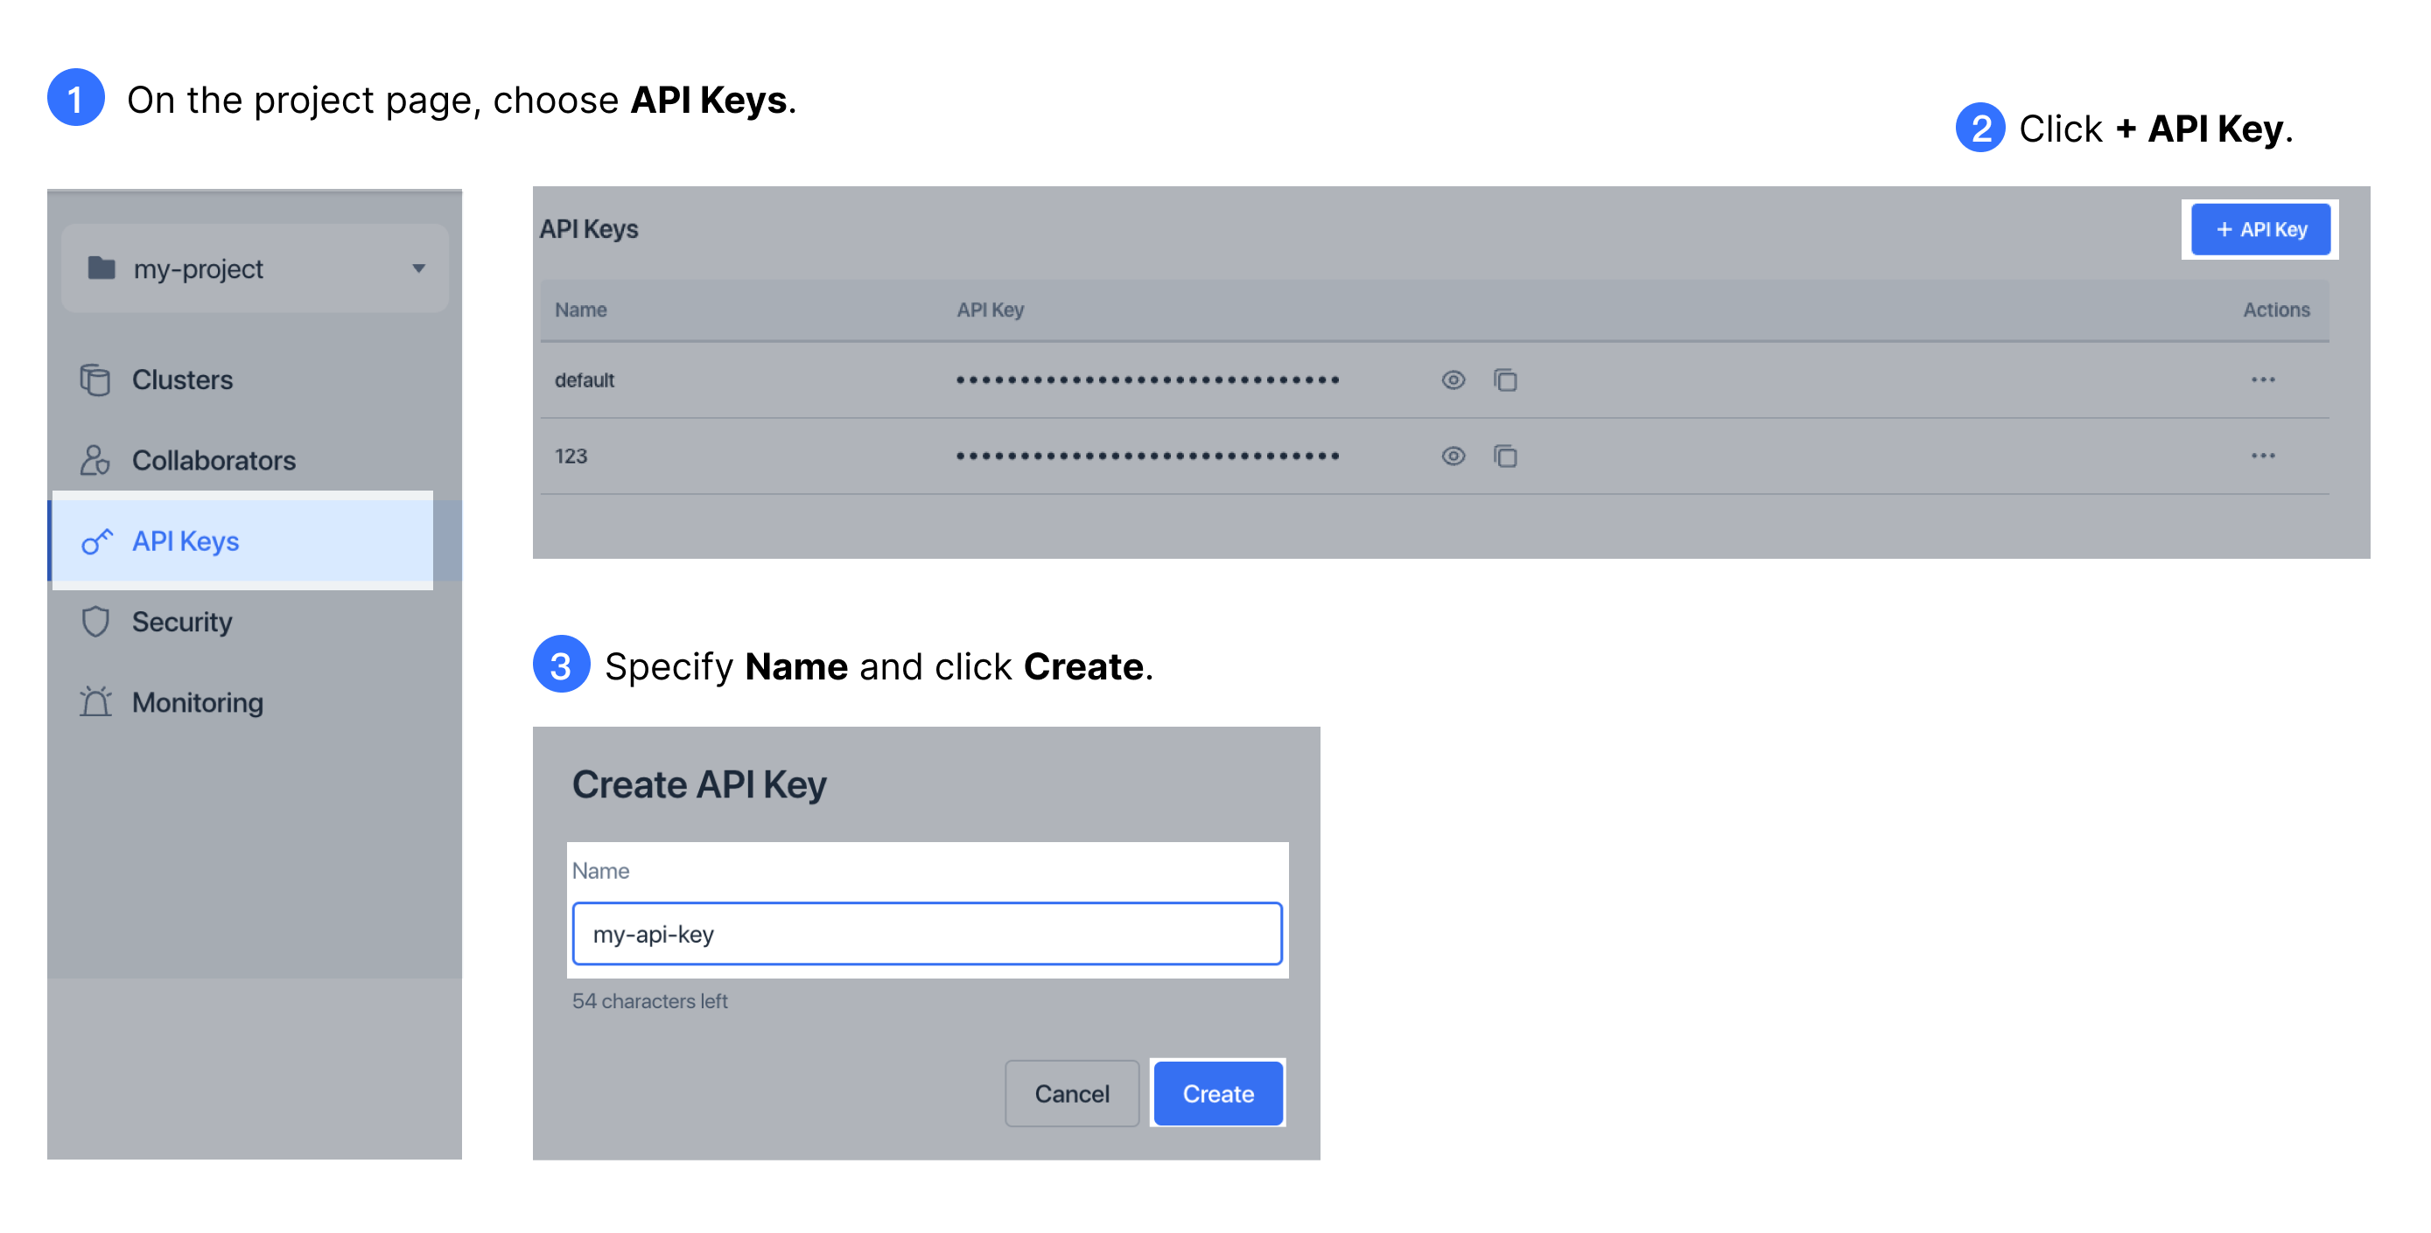Click the Security shield icon

(x=95, y=622)
